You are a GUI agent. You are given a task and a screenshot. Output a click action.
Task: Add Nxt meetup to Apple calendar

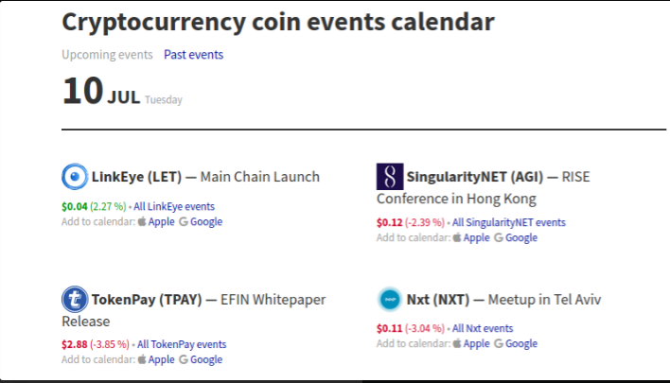tap(476, 343)
